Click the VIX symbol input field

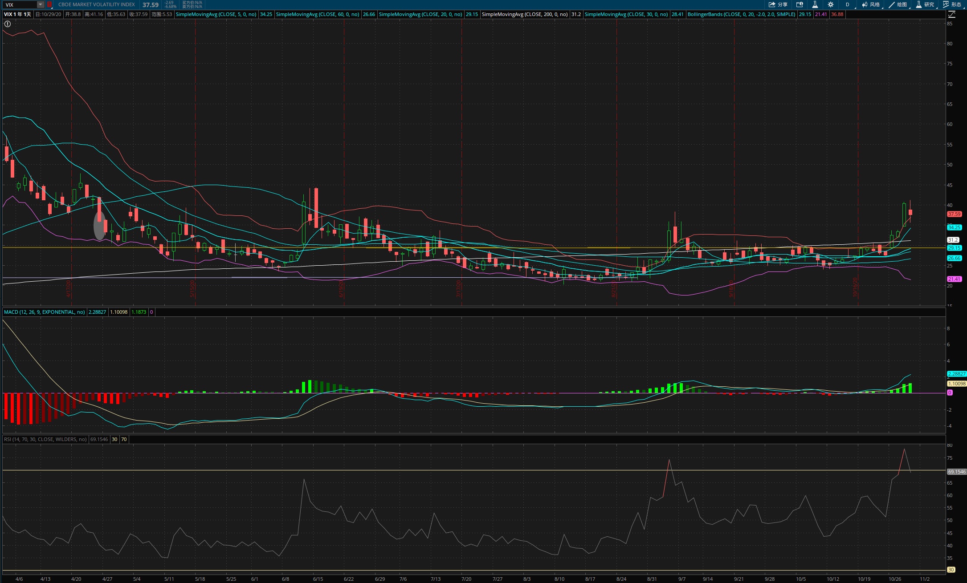tap(20, 4)
